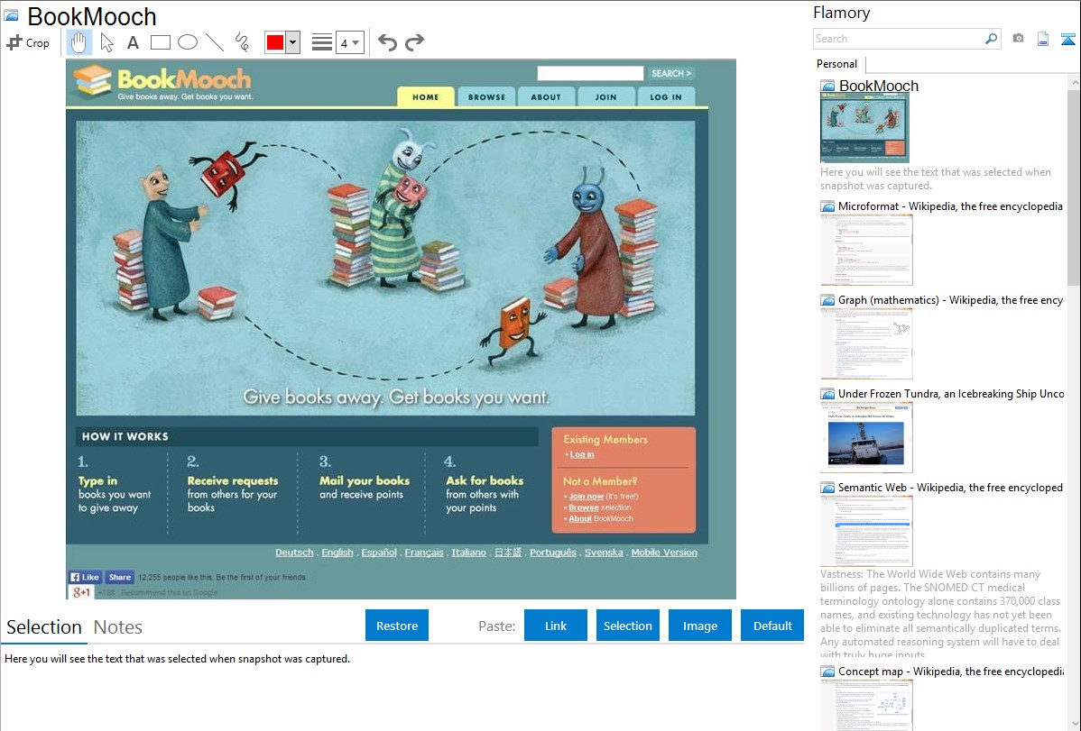Open the BookMooch snapshot thumbnail
1081x731 pixels.
864,127
